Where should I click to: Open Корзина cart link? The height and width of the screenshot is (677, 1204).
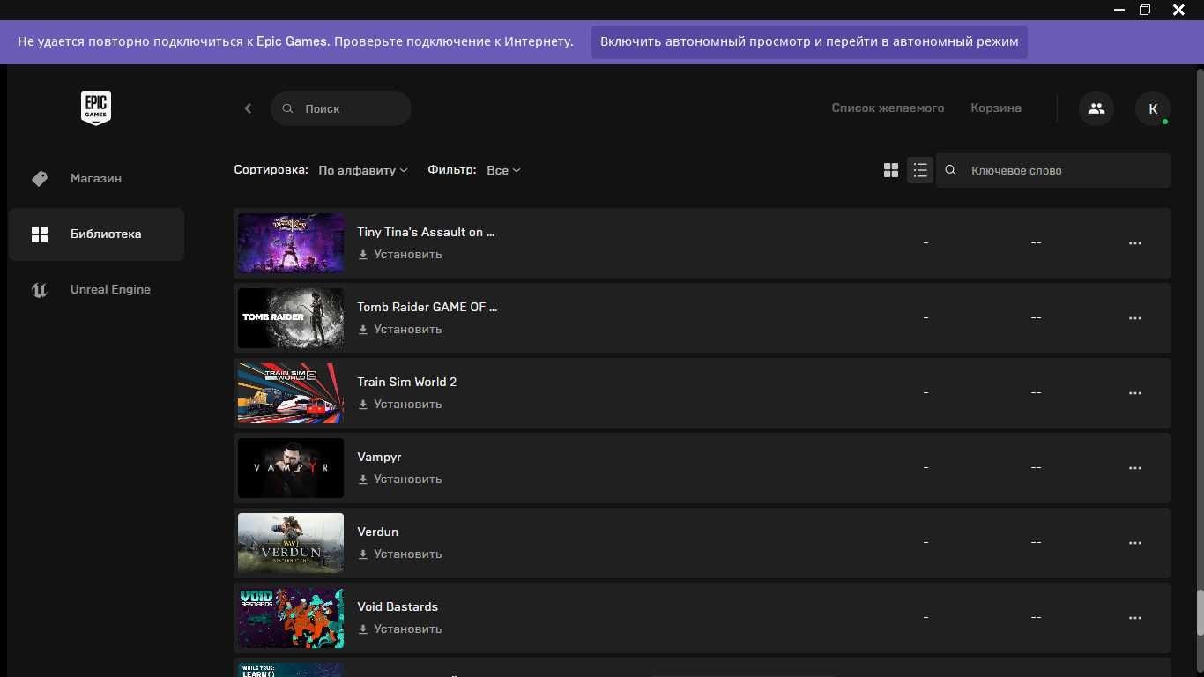[x=996, y=108]
